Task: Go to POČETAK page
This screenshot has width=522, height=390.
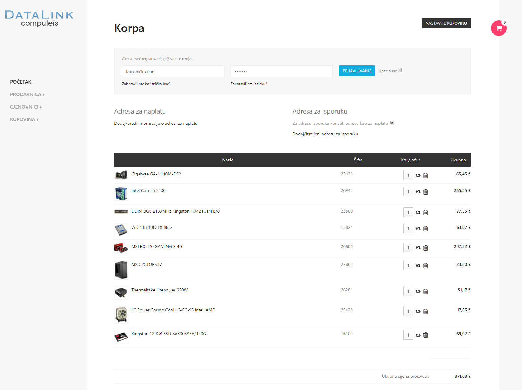Action: click(21, 82)
